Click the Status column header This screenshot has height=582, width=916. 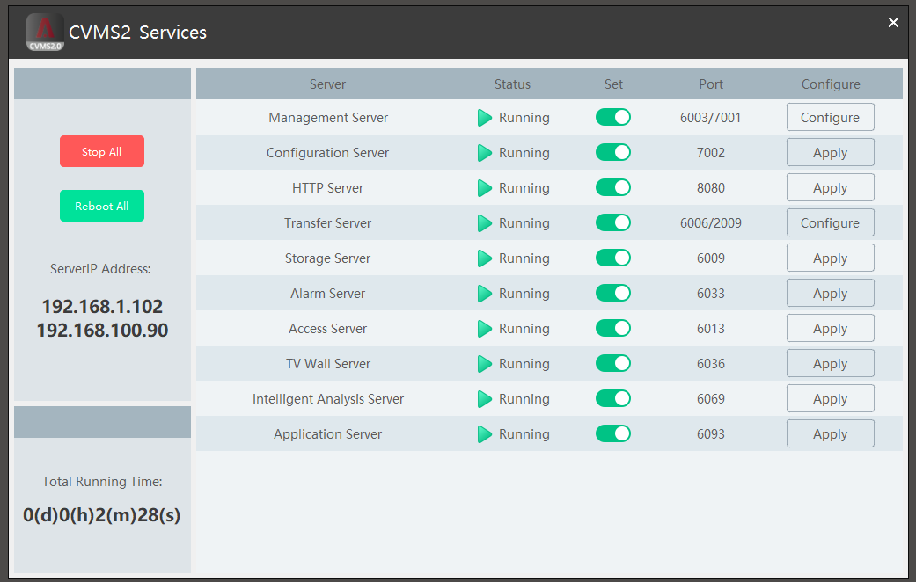point(512,84)
